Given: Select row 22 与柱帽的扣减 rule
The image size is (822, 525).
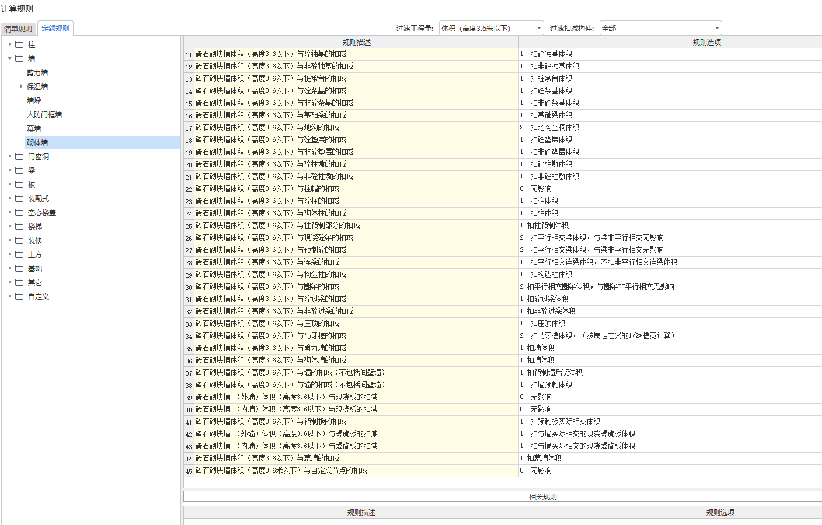Looking at the screenshot, I should click(356, 189).
